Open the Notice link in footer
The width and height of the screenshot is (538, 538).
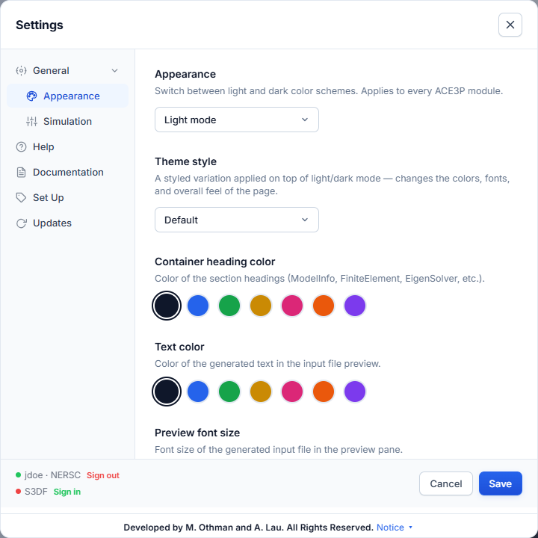[390, 527]
